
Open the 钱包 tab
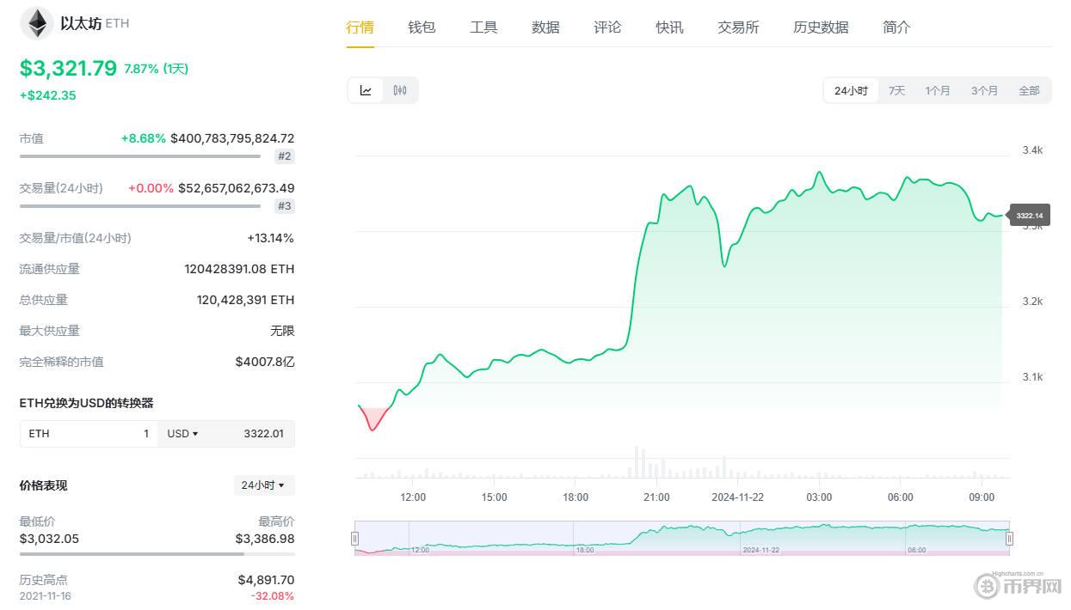pyautogui.click(x=422, y=27)
